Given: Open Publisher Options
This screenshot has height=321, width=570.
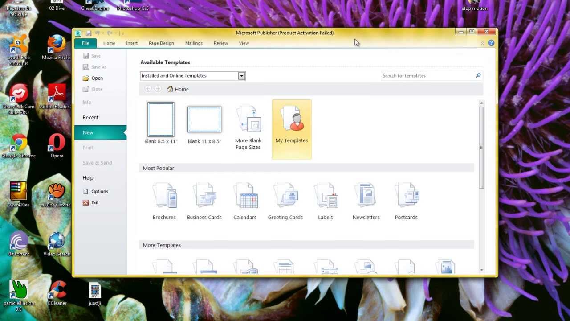Looking at the screenshot, I should click(95, 191).
